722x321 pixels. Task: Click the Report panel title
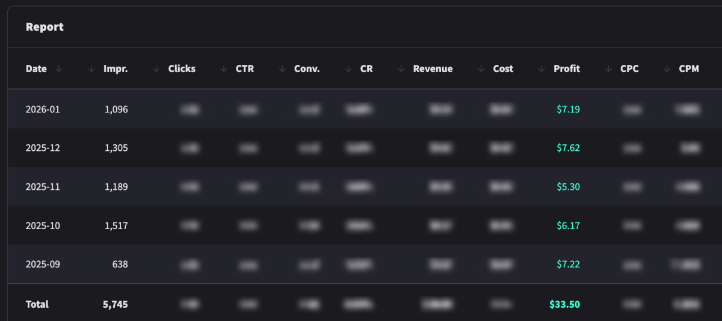pyautogui.click(x=45, y=27)
